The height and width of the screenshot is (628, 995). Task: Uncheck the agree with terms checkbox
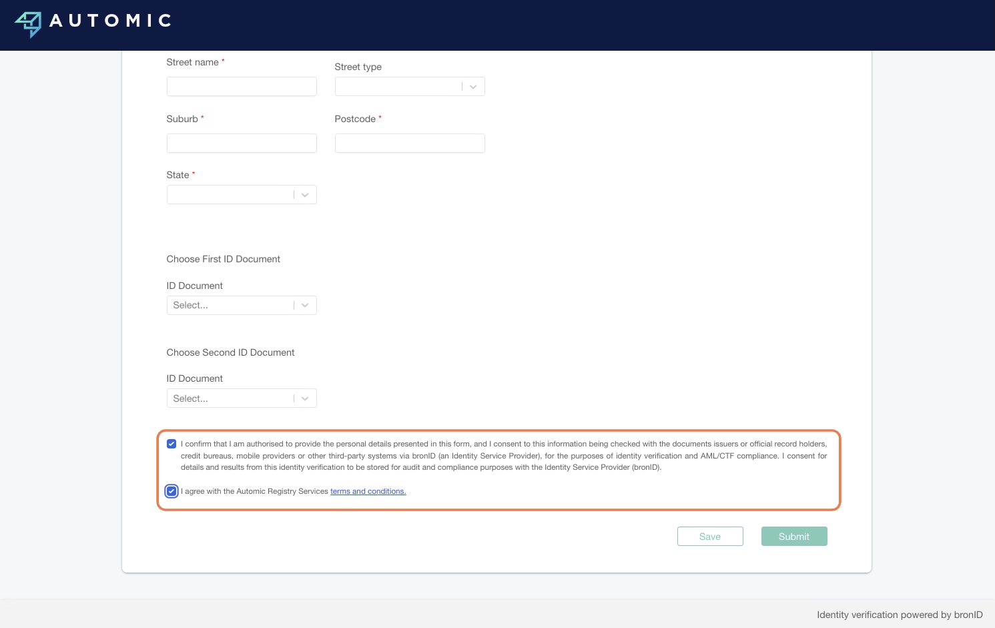(x=172, y=491)
